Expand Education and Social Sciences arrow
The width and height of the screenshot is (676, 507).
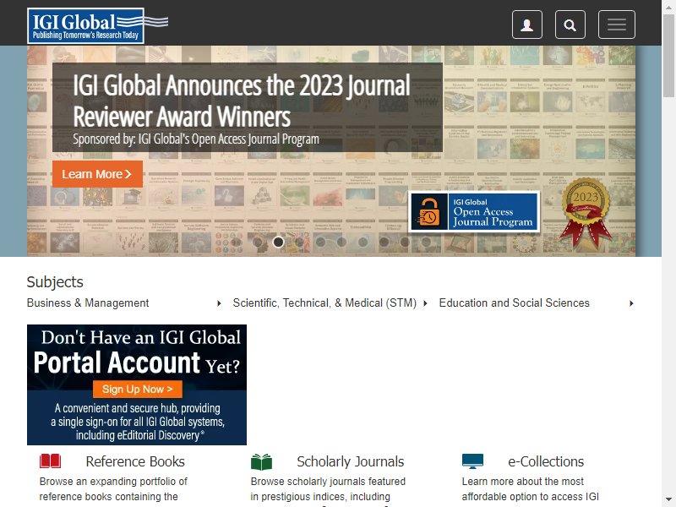tap(631, 303)
